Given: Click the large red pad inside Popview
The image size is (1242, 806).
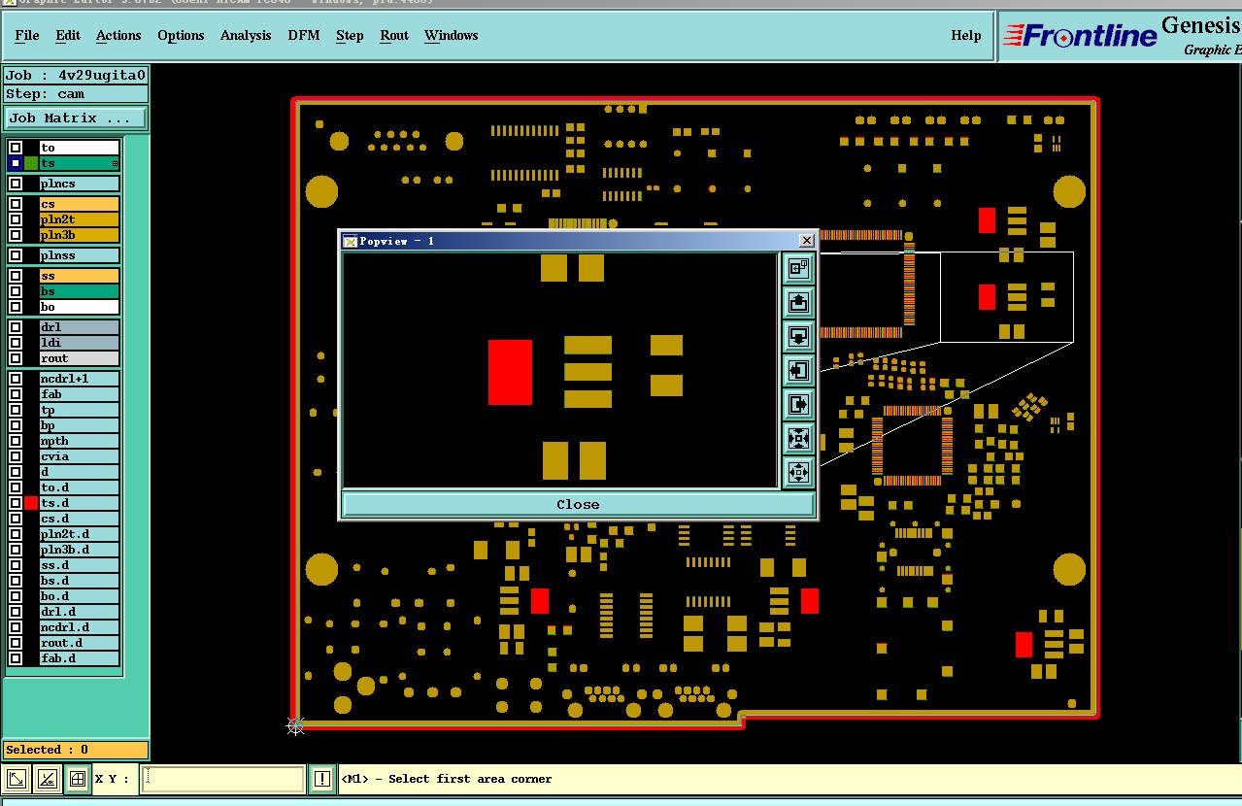Looking at the screenshot, I should coord(510,372).
